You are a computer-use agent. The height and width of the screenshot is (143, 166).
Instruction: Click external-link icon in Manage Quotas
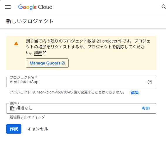click(x=63, y=63)
